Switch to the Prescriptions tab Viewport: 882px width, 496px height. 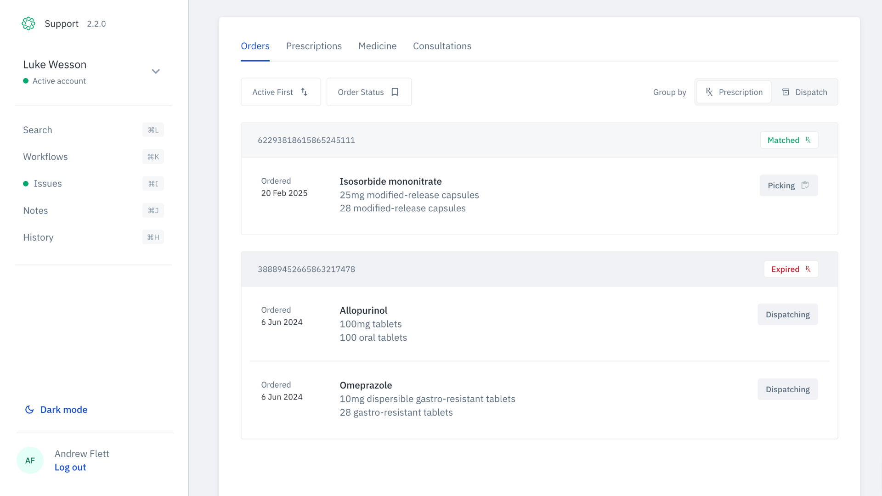pos(314,46)
